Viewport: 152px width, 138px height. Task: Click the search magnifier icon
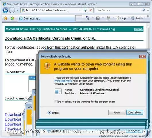tap(143, 10)
